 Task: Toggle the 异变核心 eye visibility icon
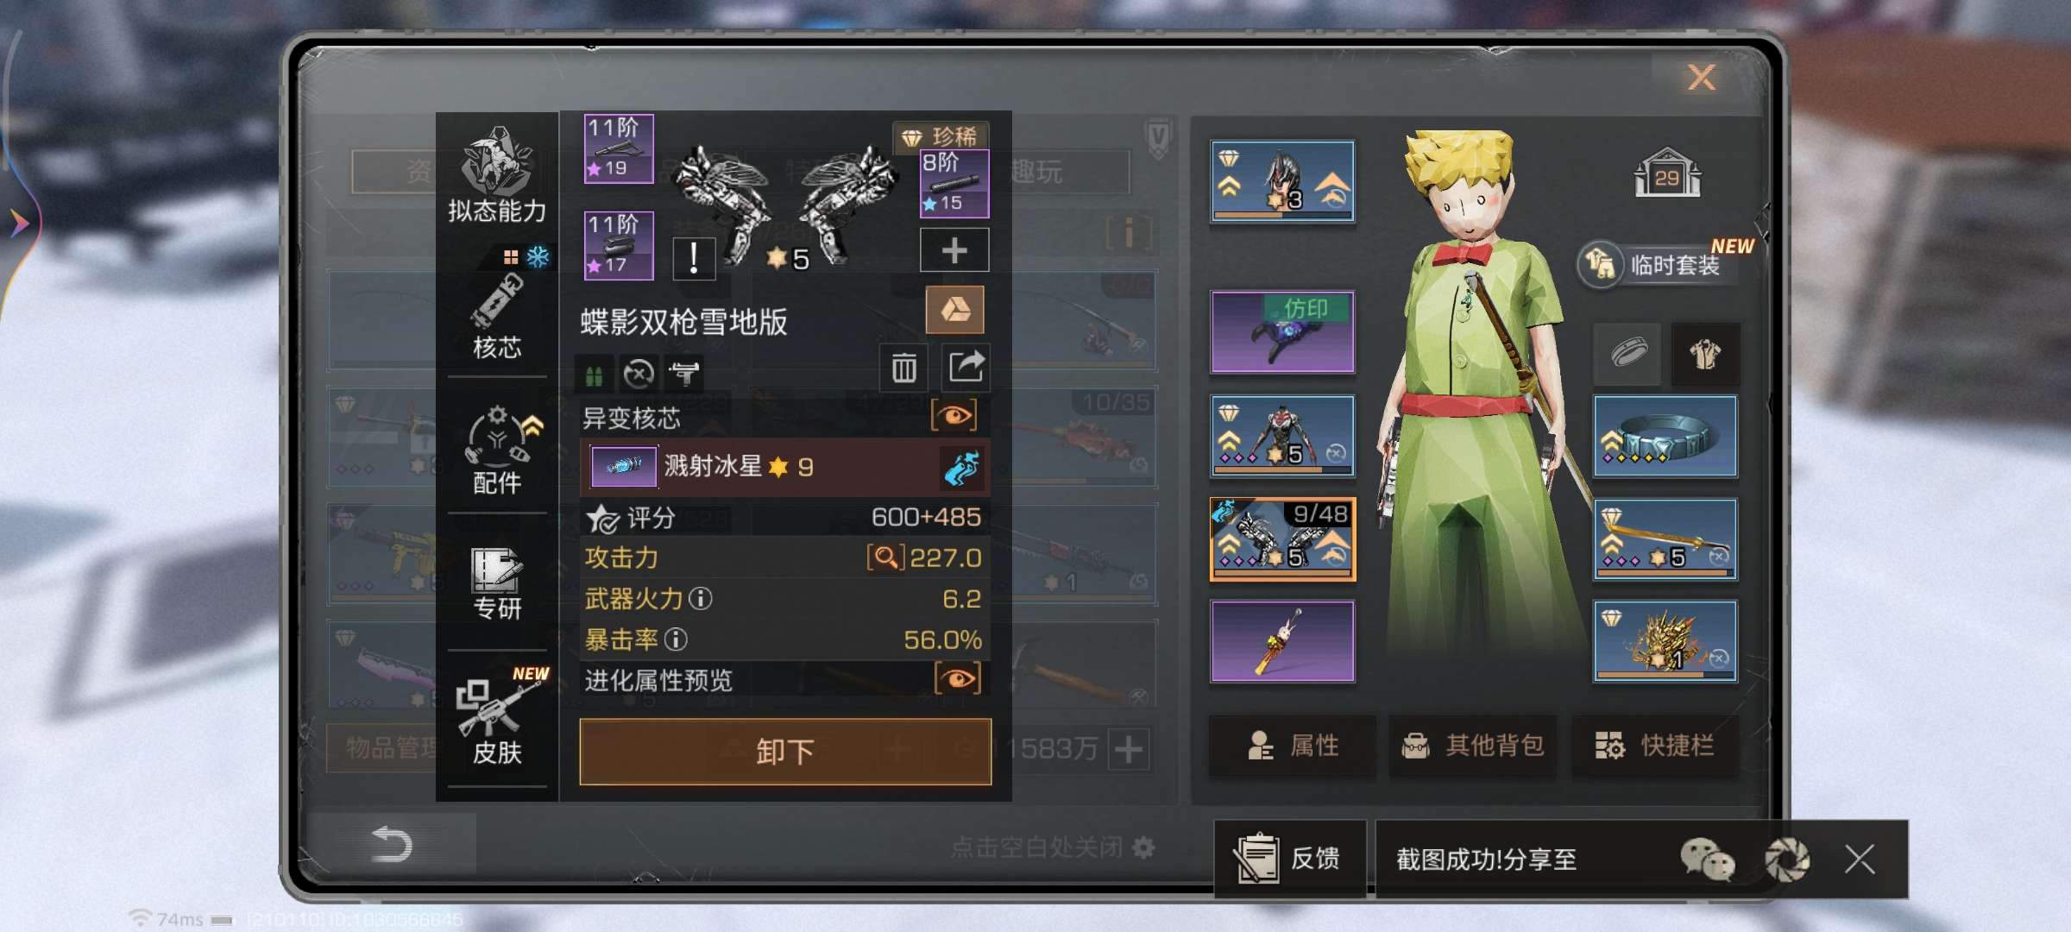pos(954,416)
